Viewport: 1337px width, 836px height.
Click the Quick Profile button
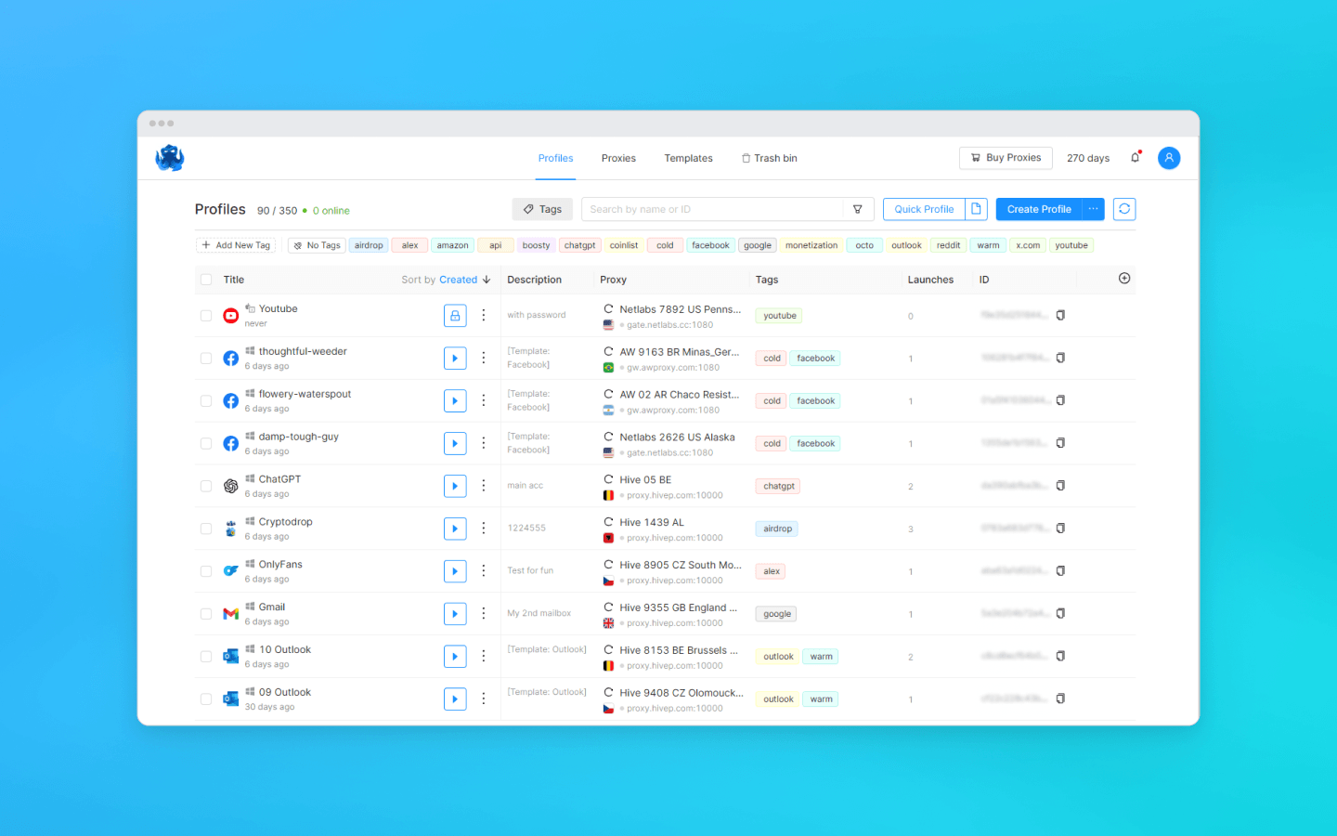coord(924,209)
